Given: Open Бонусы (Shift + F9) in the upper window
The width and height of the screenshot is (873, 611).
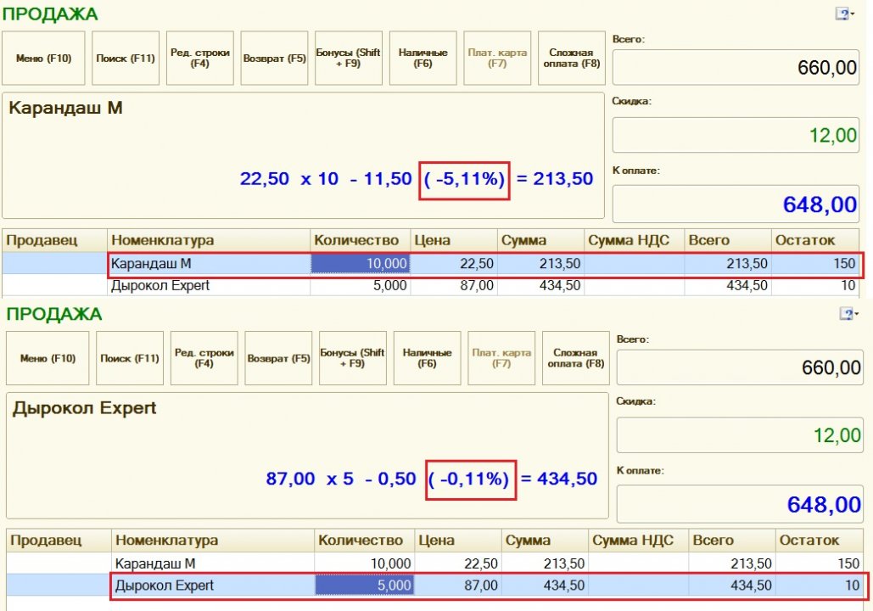Looking at the screenshot, I should coord(349,59).
